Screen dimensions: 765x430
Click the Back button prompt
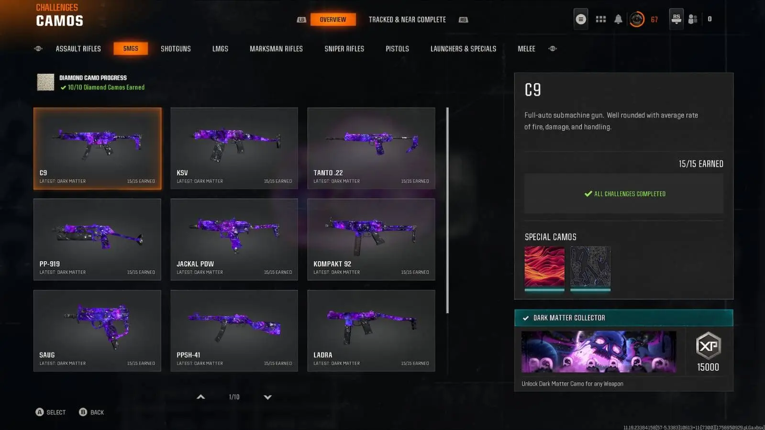(x=91, y=412)
